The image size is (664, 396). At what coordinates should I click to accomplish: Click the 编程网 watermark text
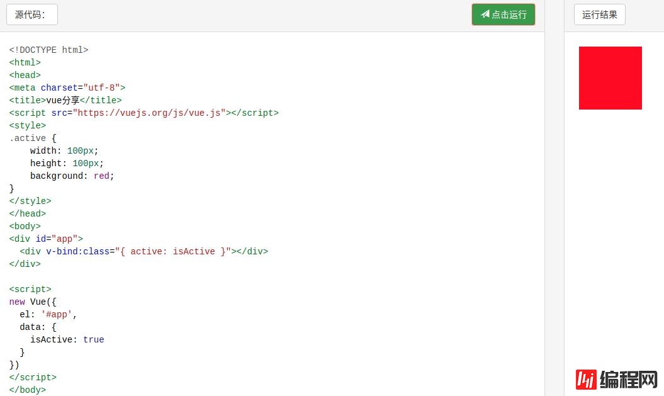pyautogui.click(x=628, y=379)
